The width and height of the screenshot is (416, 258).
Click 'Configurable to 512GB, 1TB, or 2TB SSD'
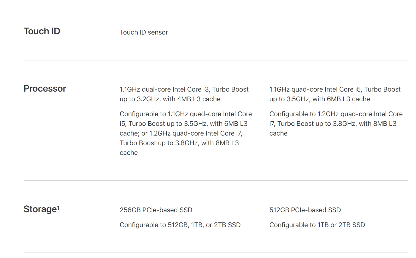(x=180, y=225)
